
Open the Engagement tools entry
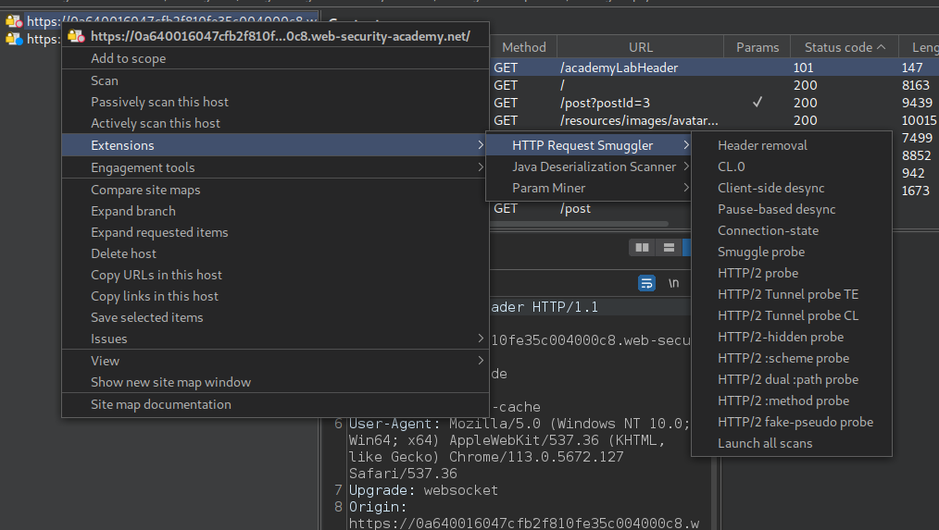[x=275, y=167]
